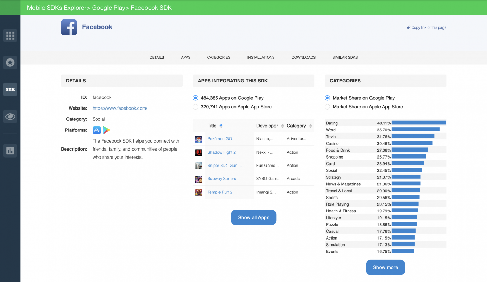Open the apps grid sidebar icon

[x=10, y=35]
